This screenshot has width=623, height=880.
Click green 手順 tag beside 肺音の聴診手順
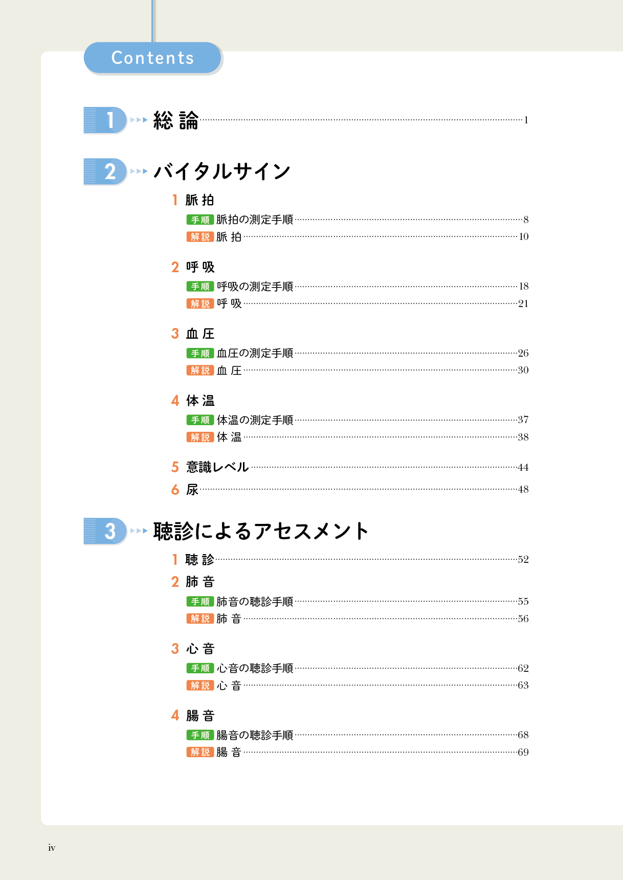tap(200, 602)
